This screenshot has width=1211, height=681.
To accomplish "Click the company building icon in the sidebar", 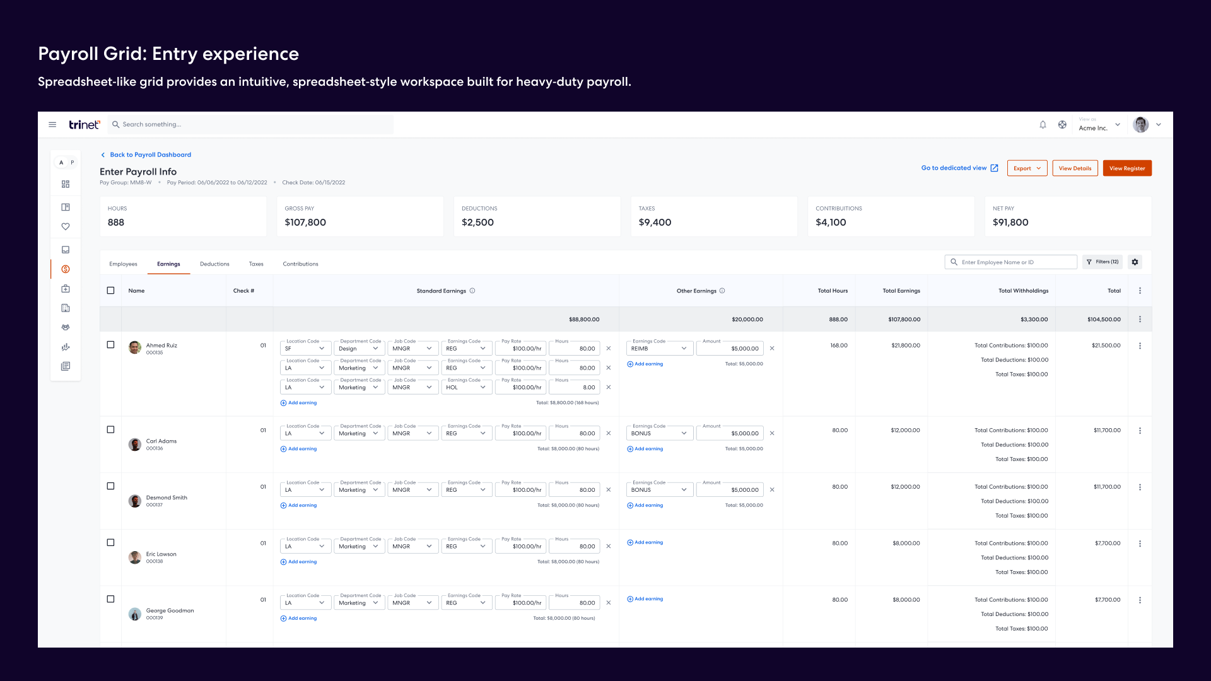I will 65,308.
